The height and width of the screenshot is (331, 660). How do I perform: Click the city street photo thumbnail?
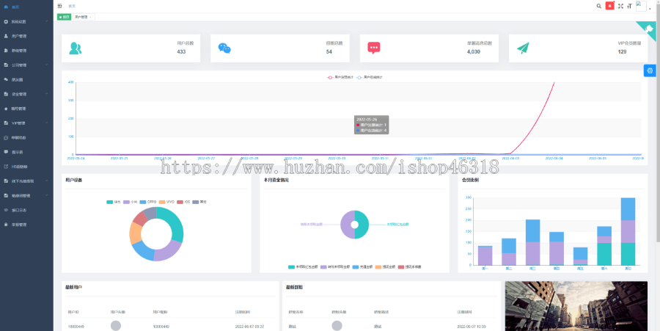coord(576,306)
